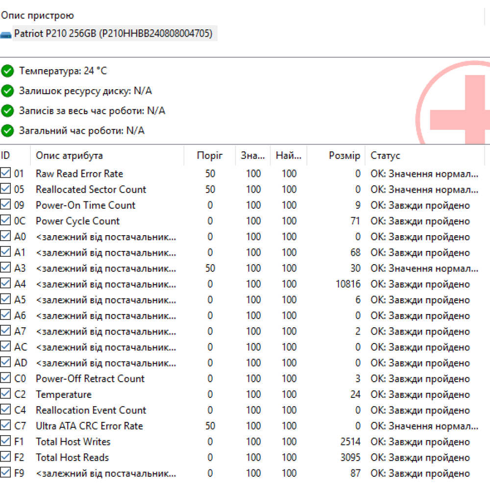Click green status icon for Залишок ресурсу диску
Screen dimensions: 490x490
coord(7,91)
